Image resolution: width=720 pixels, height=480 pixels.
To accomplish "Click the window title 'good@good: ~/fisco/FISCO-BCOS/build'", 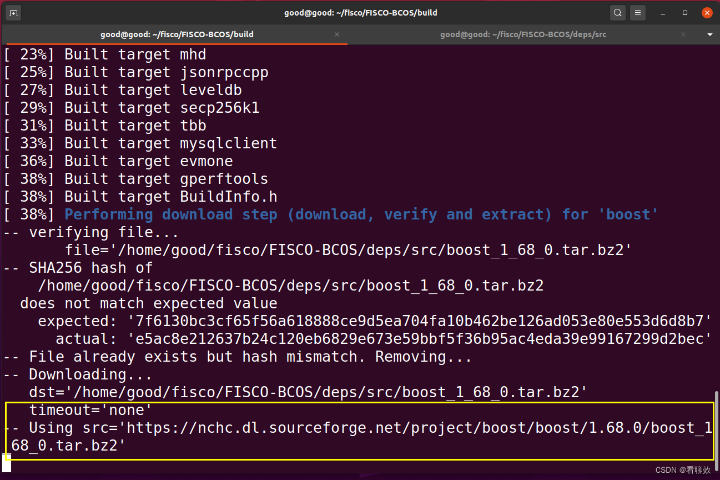I will pyautogui.click(x=360, y=12).
